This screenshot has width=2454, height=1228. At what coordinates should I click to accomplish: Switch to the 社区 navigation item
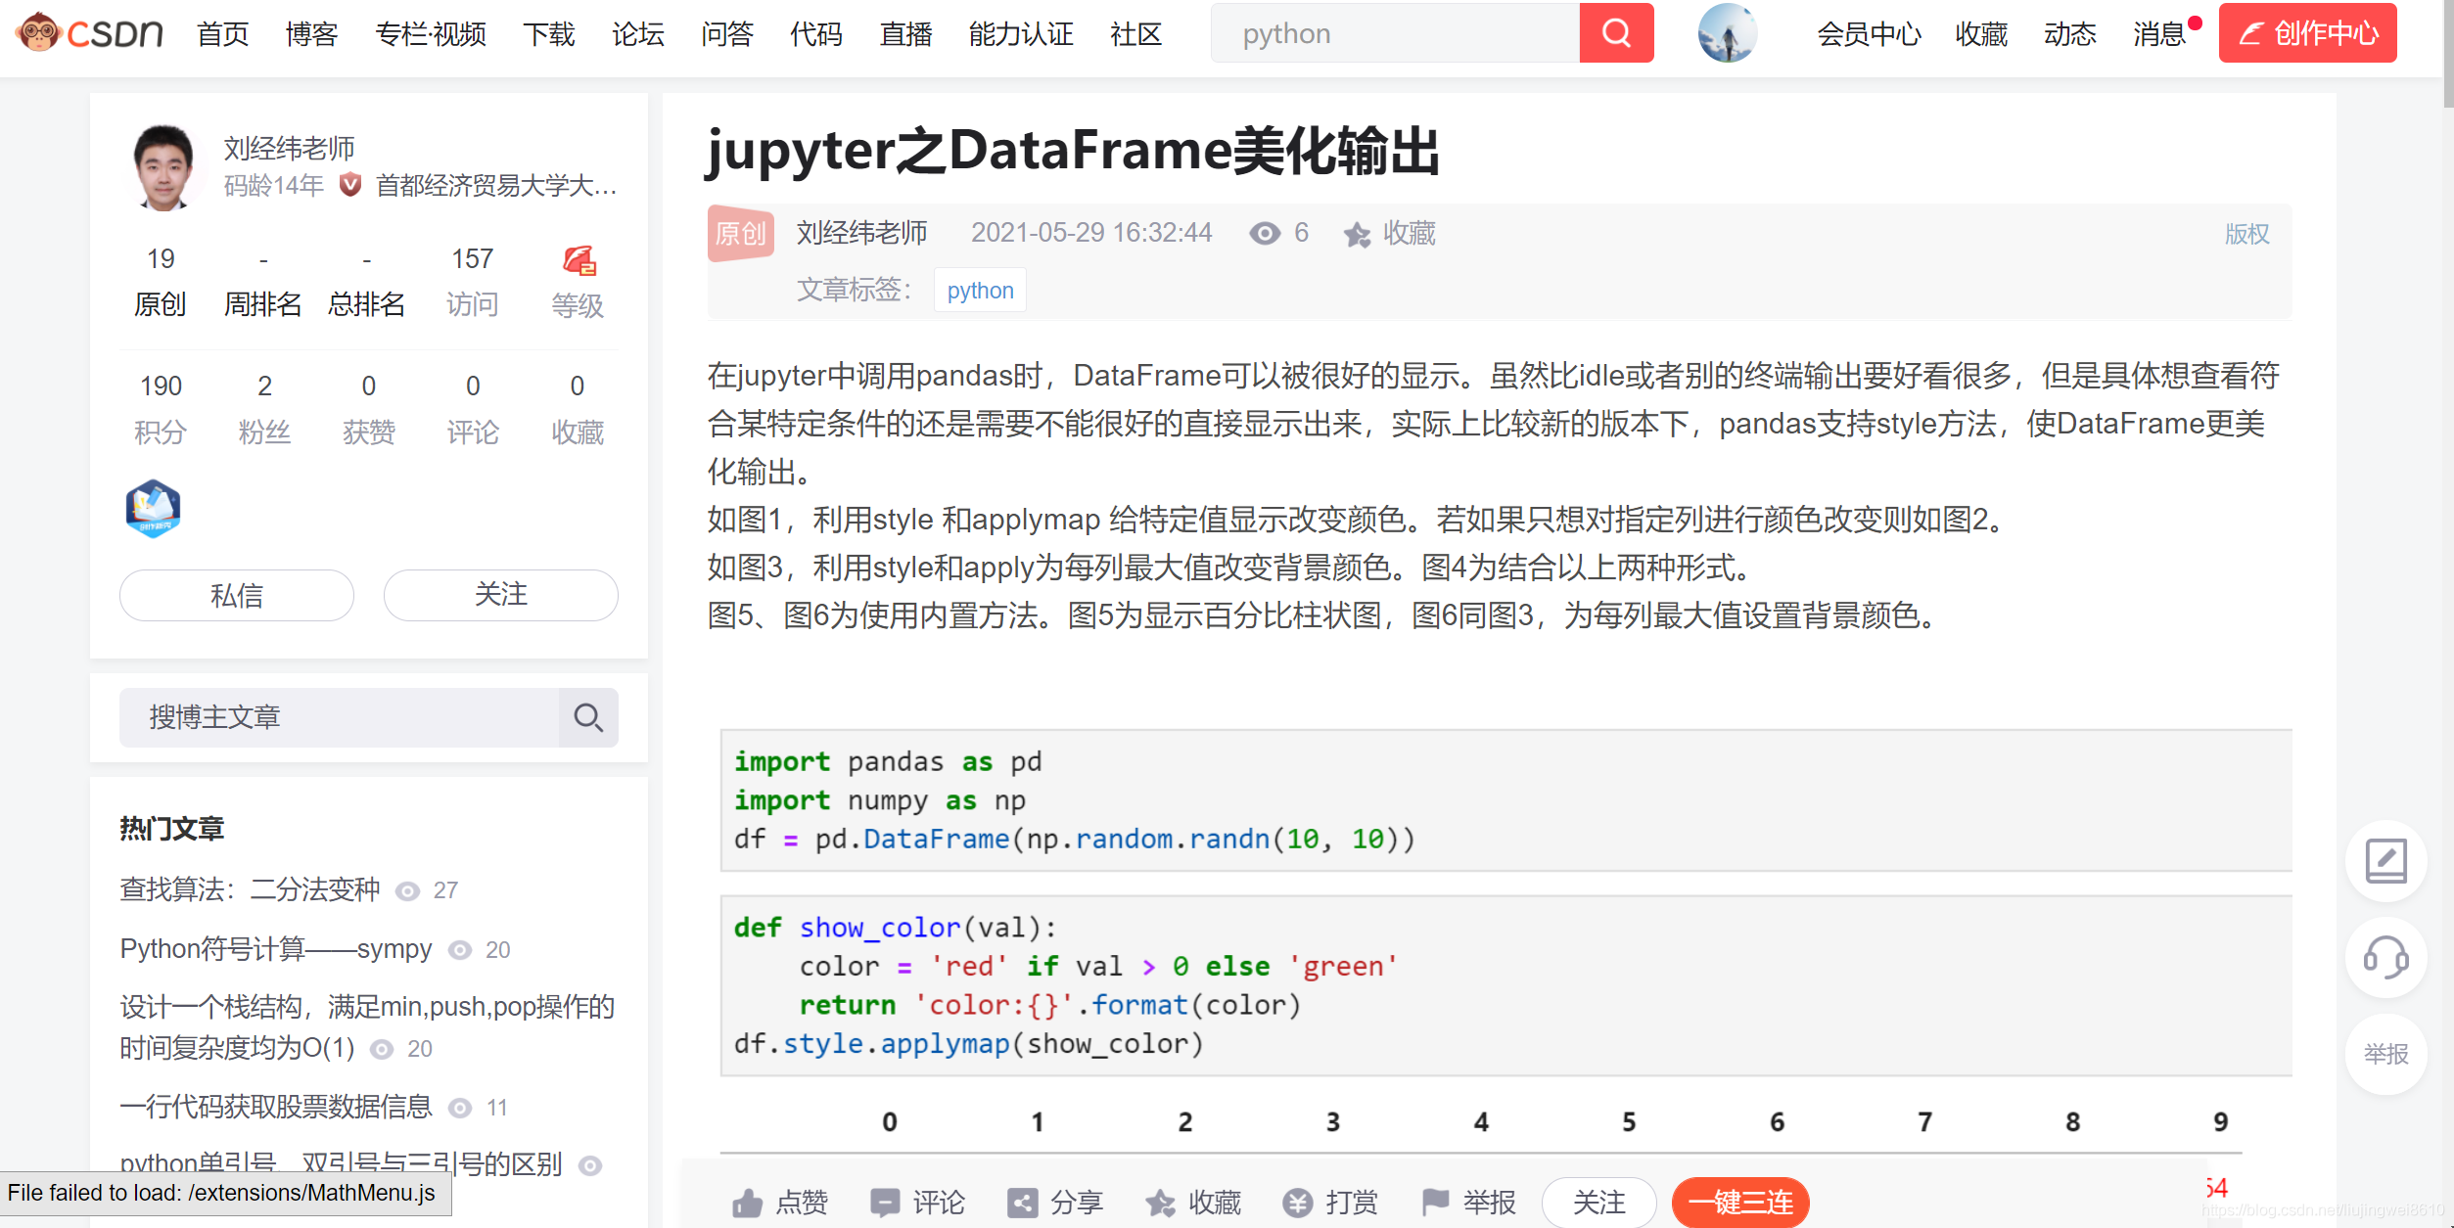(x=1134, y=33)
